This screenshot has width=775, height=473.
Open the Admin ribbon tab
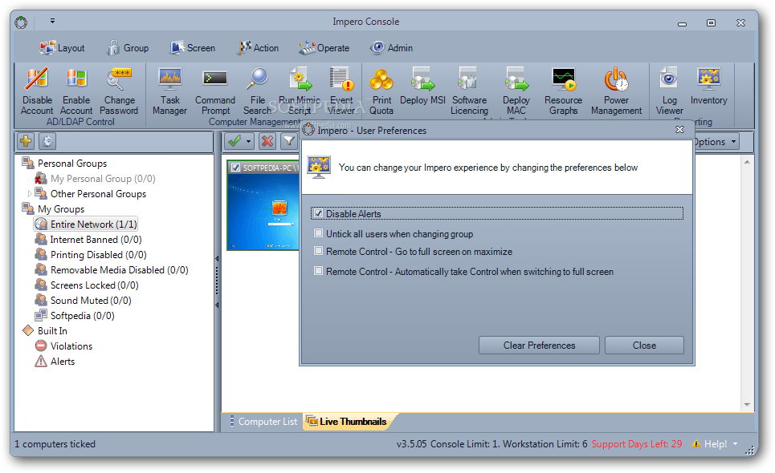tap(391, 48)
